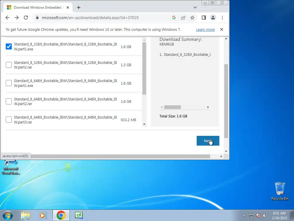294x221 pixels.
Task: Click the download summary horizontal scrollbar thumb
Action: pos(173,107)
